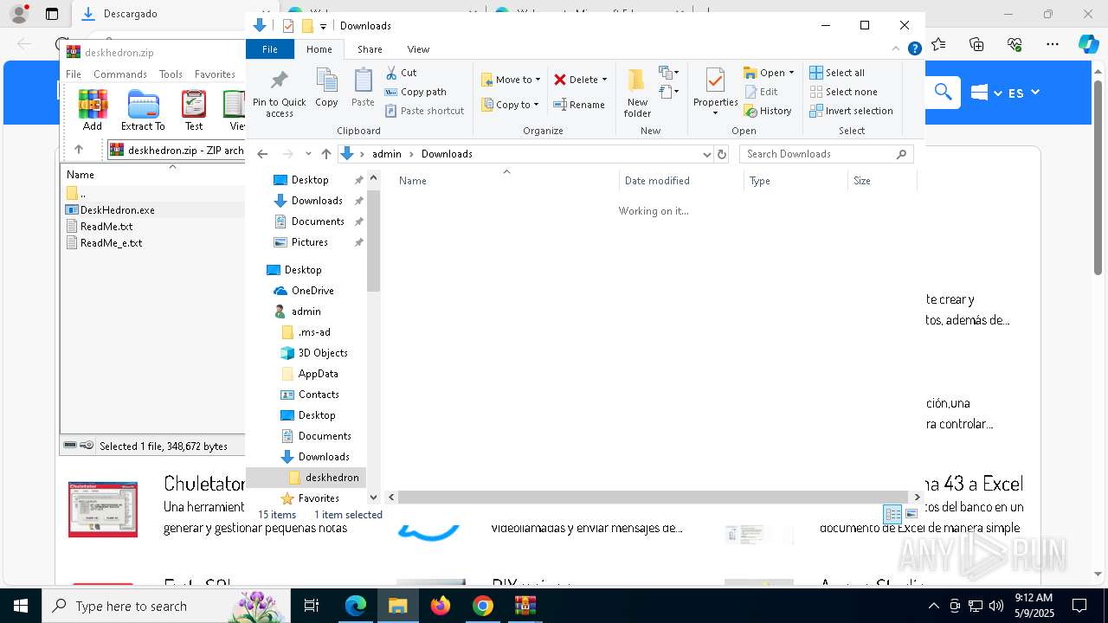Open WinRAR File menu
The image size is (1108, 623).
pos(74,74)
